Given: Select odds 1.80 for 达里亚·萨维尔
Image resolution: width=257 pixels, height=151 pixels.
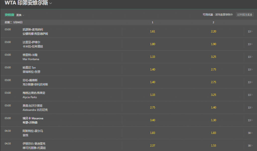Looking at the screenshot, I should pos(152,44).
